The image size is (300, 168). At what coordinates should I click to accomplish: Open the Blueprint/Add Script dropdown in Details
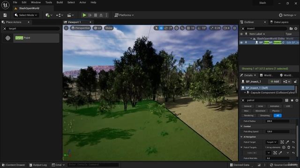286,82
